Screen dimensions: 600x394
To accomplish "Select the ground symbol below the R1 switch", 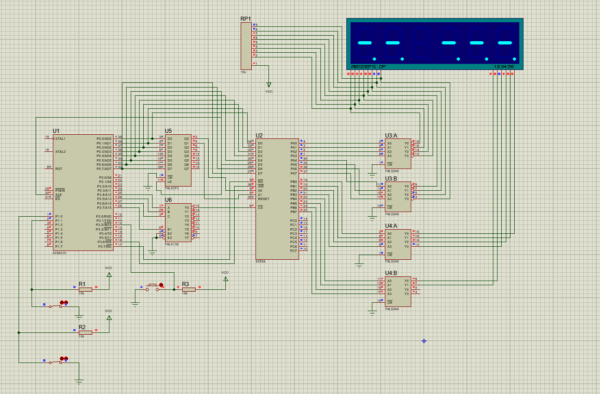I will click(x=79, y=317).
